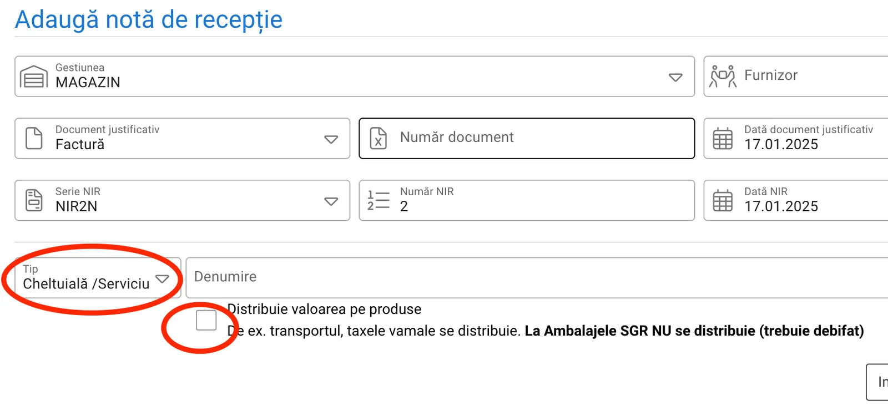Expand the Serie NIR dropdown arrow
The image size is (888, 411).
tap(331, 201)
